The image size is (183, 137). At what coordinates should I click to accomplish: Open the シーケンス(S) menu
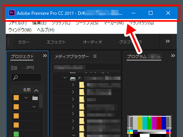coord(87,23)
